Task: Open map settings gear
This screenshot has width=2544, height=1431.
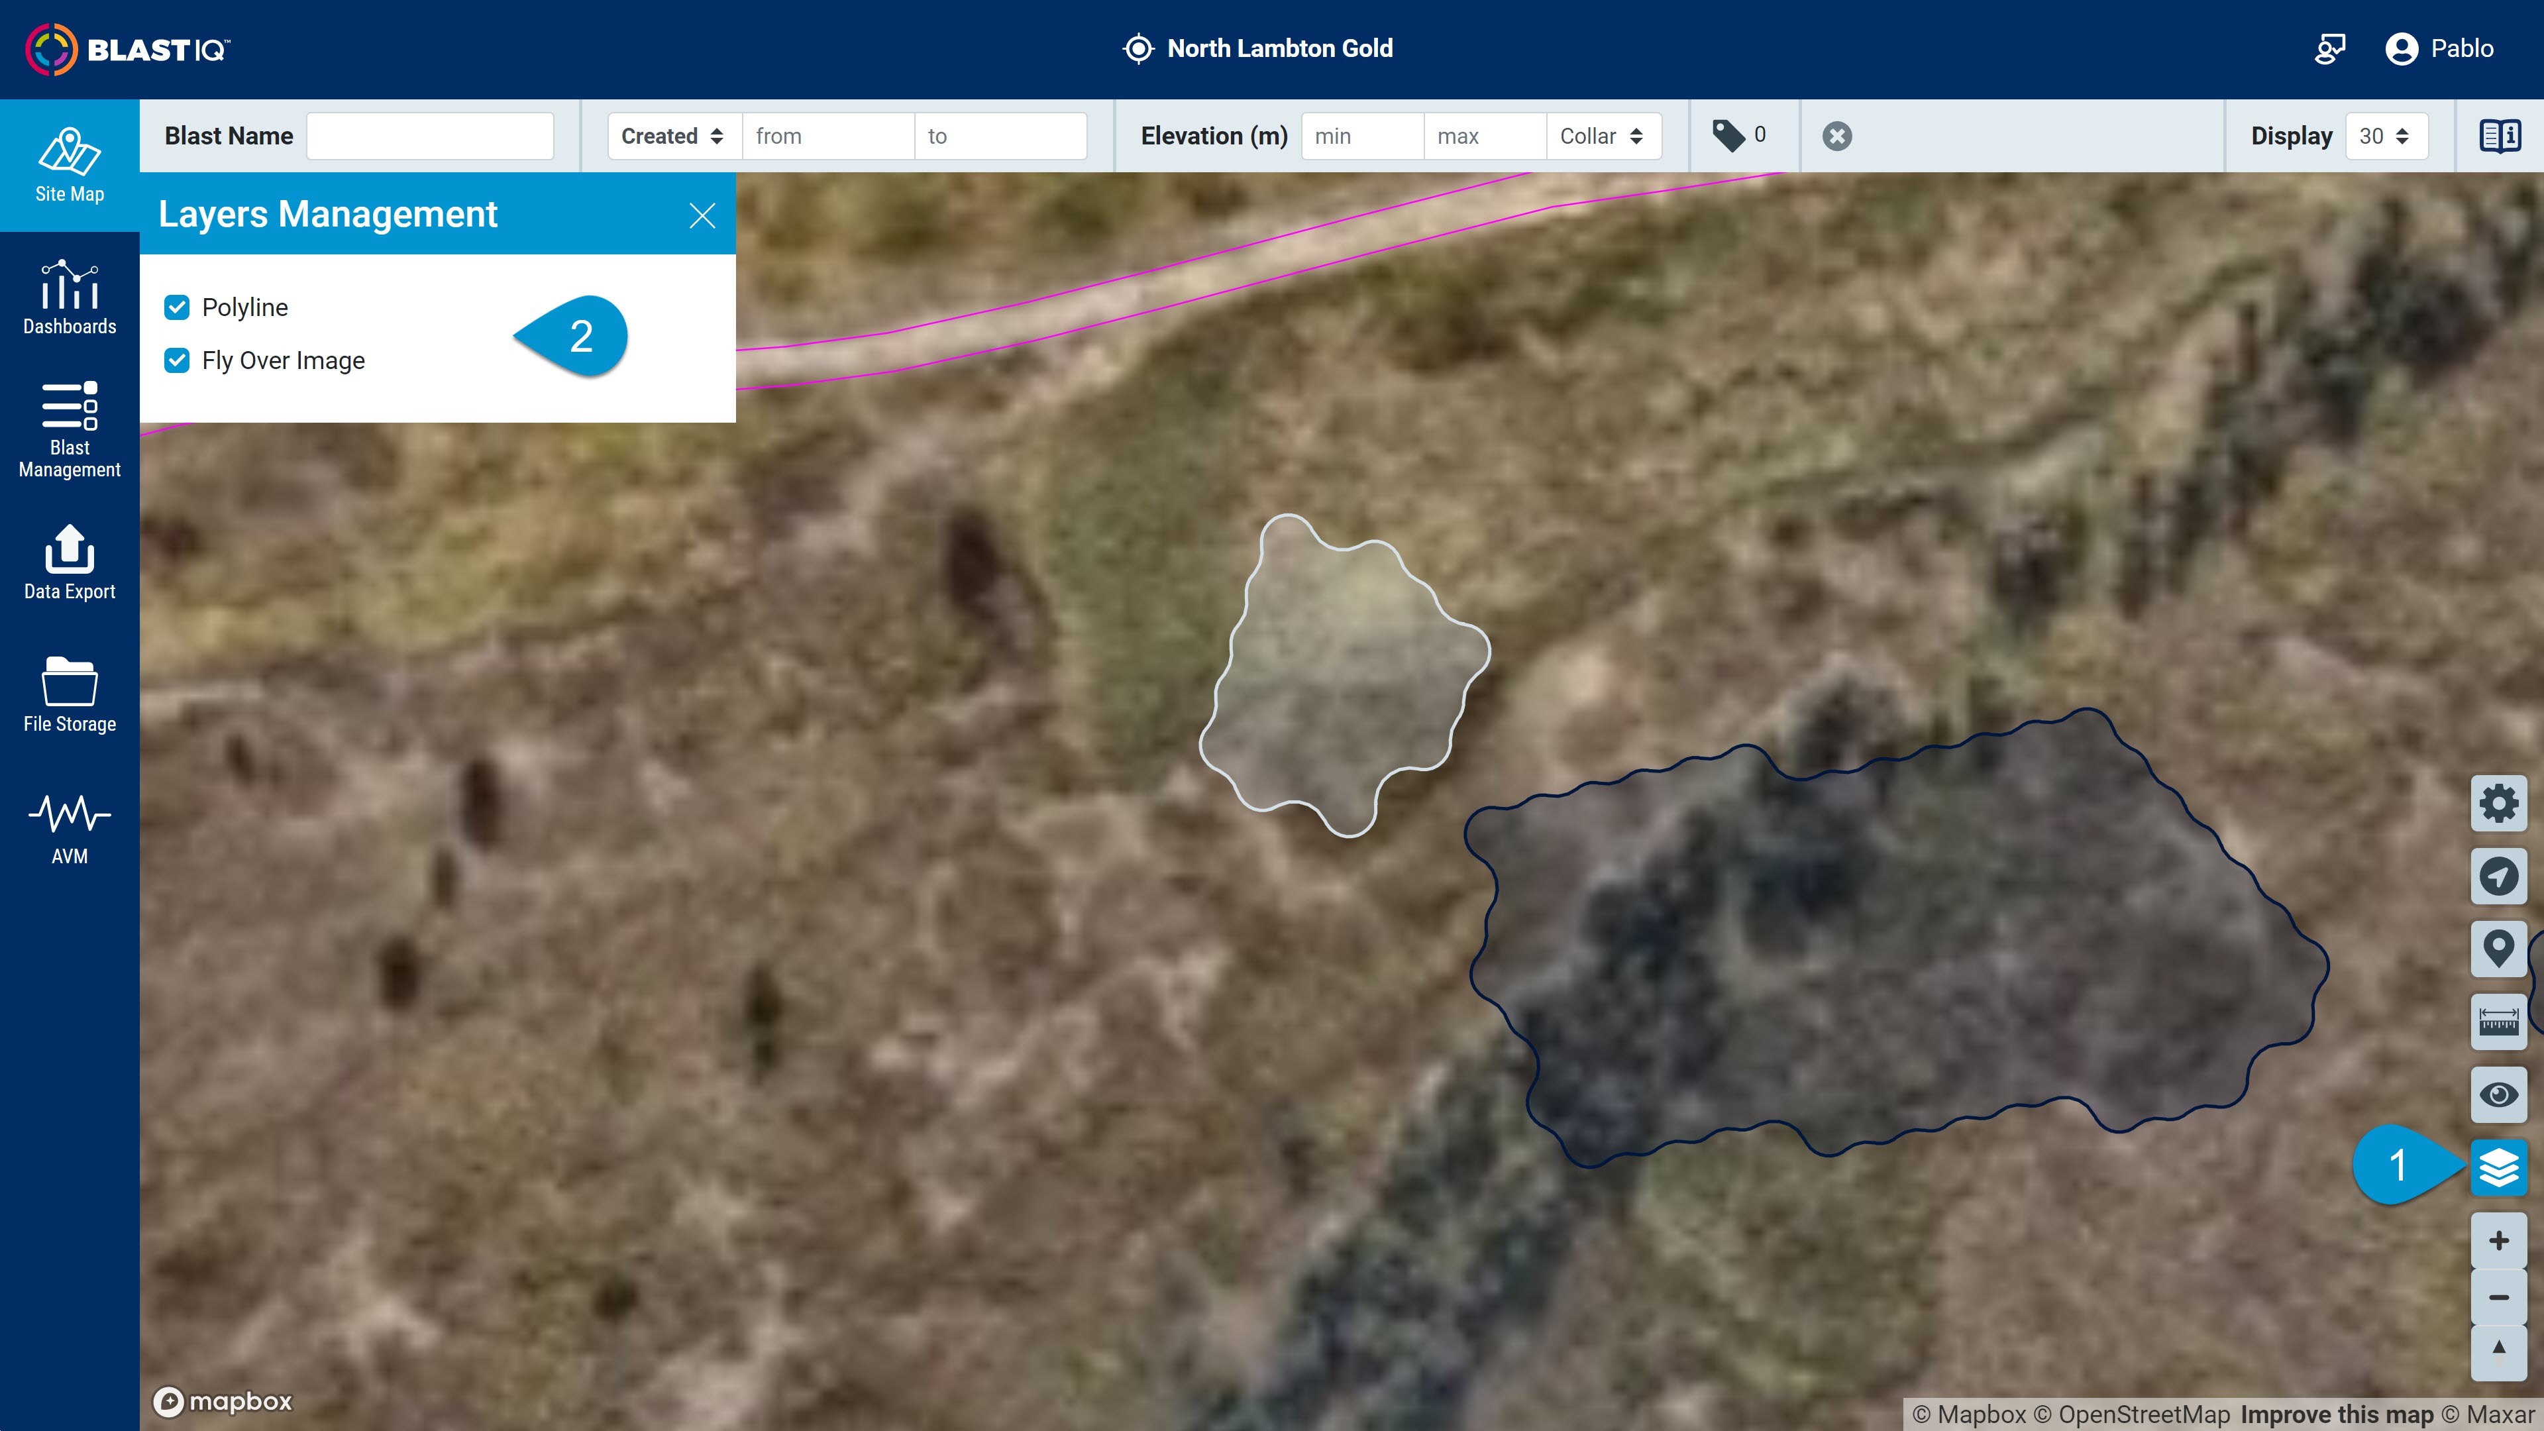Action: pos(2498,803)
